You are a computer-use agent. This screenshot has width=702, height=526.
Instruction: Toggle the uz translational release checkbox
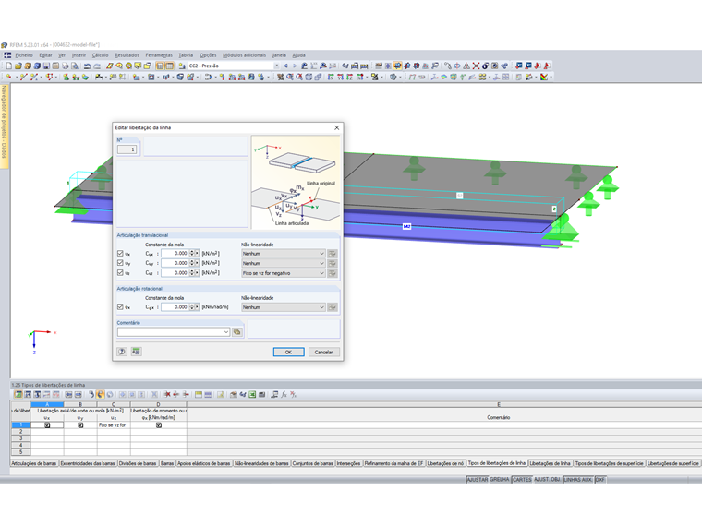[120, 273]
